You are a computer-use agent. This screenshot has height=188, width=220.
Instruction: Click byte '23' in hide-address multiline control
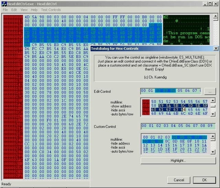point(204,149)
